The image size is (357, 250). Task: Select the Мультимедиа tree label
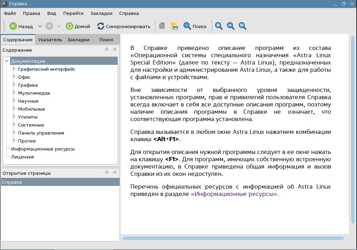pyautogui.click(x=34, y=93)
